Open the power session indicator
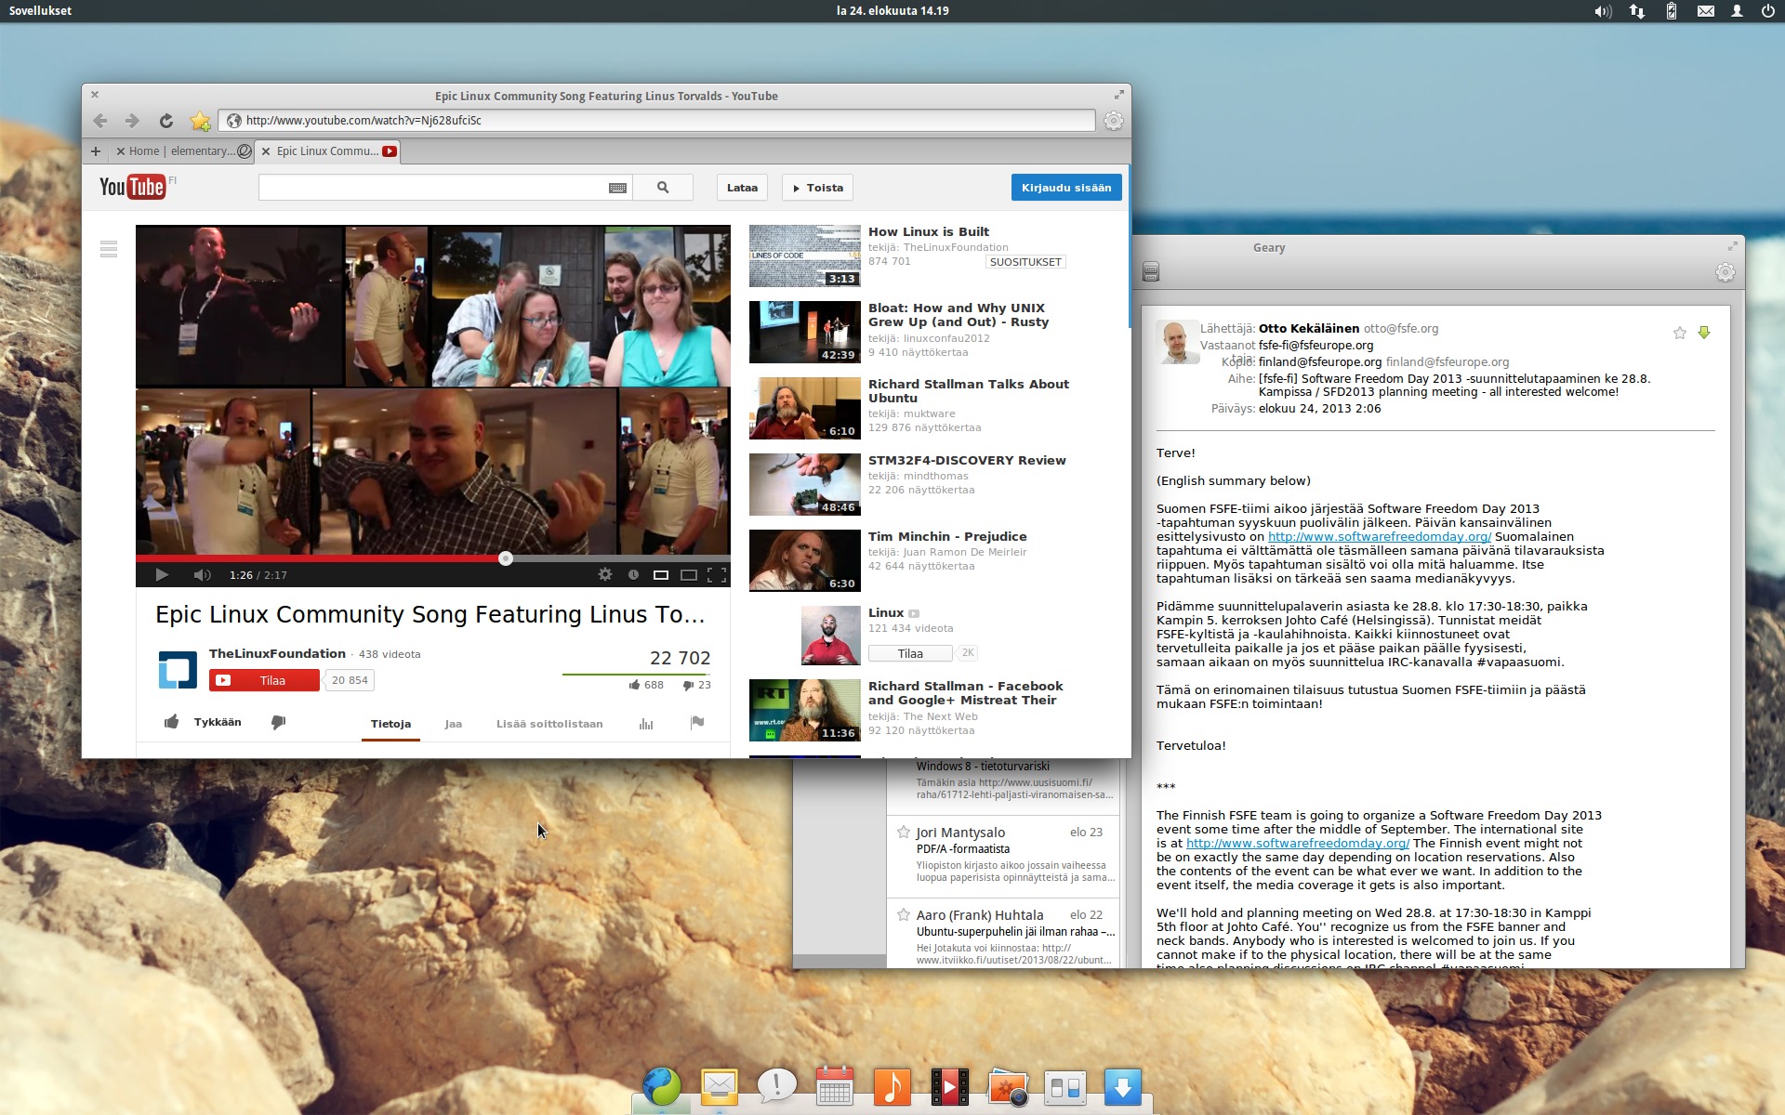This screenshot has width=1785, height=1115. [x=1768, y=11]
